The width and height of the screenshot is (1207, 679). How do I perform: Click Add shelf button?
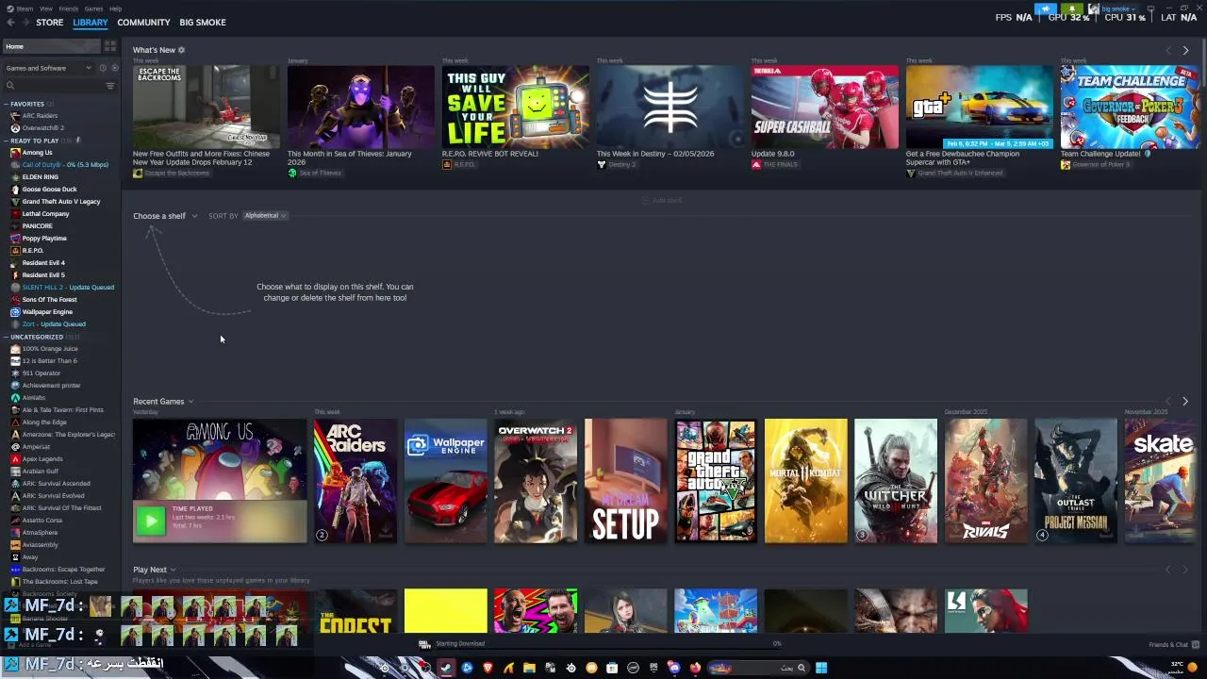coord(662,200)
